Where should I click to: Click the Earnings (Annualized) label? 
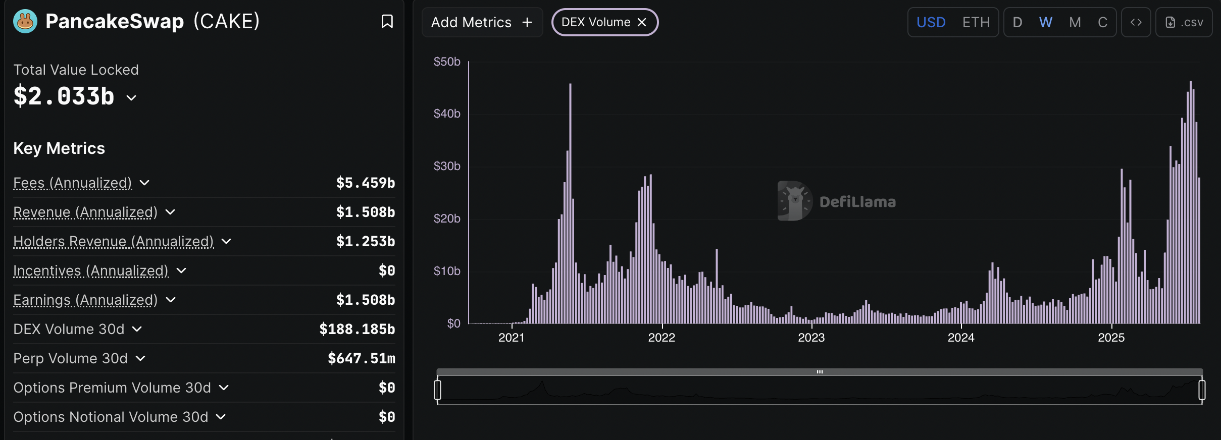pos(85,300)
